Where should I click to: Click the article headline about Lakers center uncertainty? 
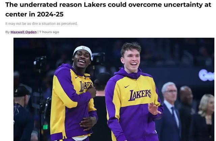point(108,9)
